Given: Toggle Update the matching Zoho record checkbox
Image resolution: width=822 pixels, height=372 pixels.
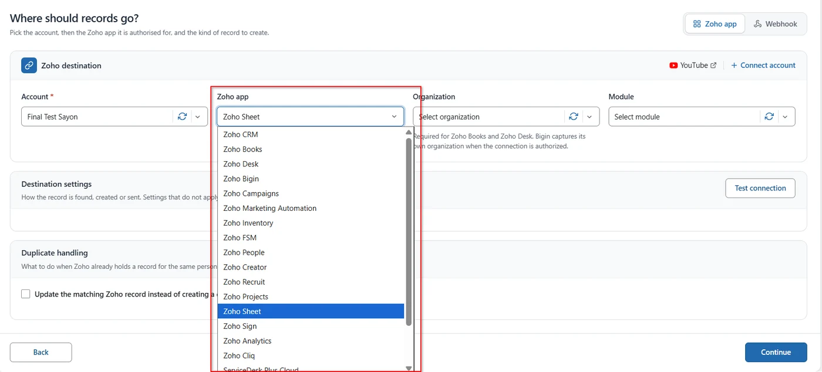Looking at the screenshot, I should click(x=26, y=294).
